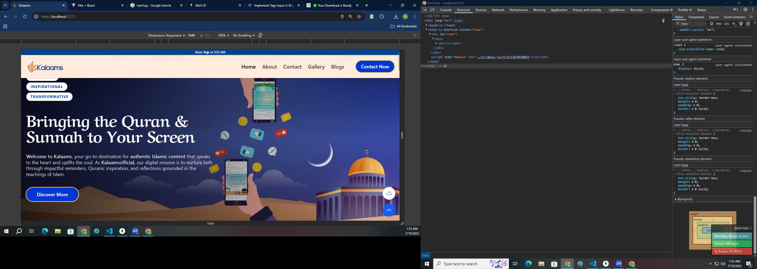Click the main.jsx source link

503,57
